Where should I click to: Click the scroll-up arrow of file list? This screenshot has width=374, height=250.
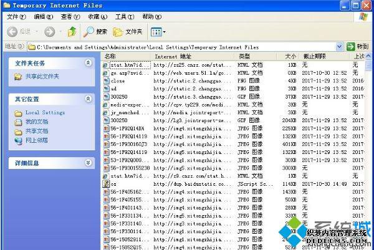368,56
